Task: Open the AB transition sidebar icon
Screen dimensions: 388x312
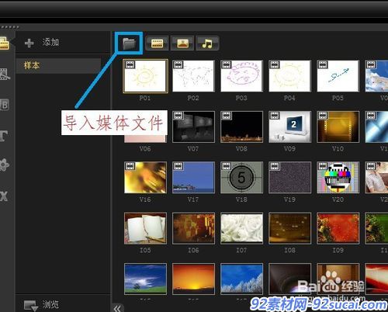Action: click(x=5, y=105)
